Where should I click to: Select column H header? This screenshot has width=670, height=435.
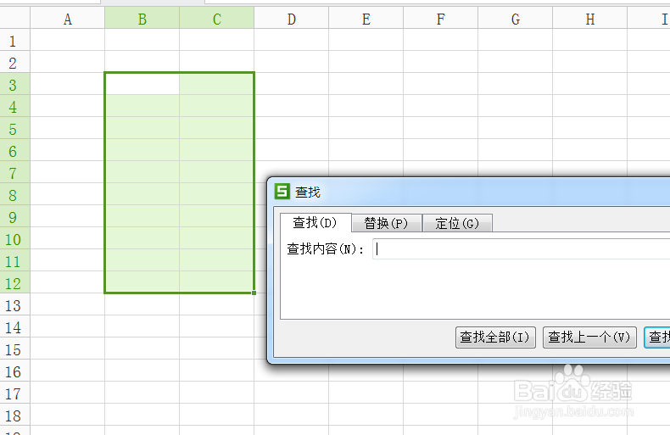(589, 20)
